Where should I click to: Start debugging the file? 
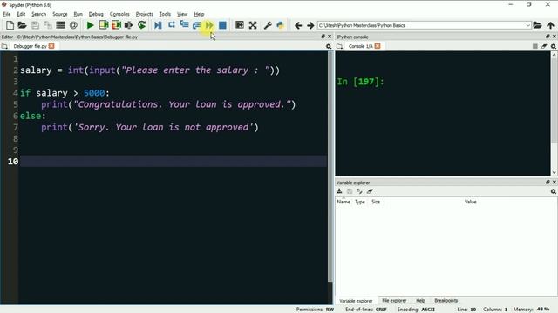click(158, 25)
